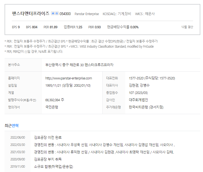Click the 대표전화 label
Viewport: 203px width, 172px height.
112,78
